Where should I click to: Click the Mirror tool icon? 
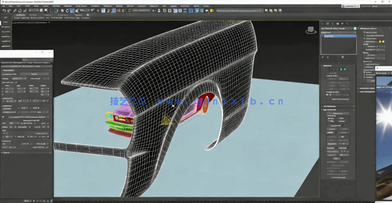154,11
